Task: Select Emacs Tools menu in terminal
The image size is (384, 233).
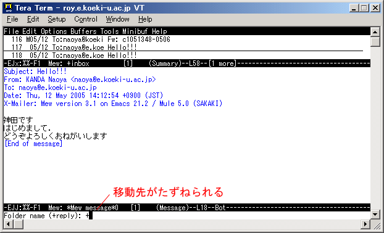Action: coord(109,31)
